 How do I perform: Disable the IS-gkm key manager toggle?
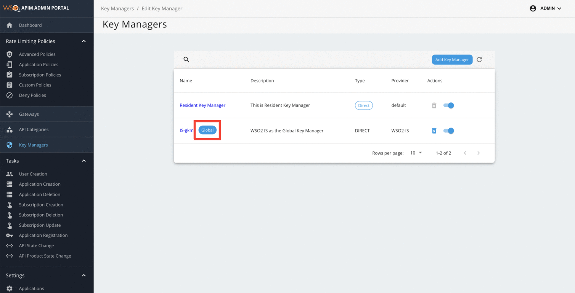448,131
